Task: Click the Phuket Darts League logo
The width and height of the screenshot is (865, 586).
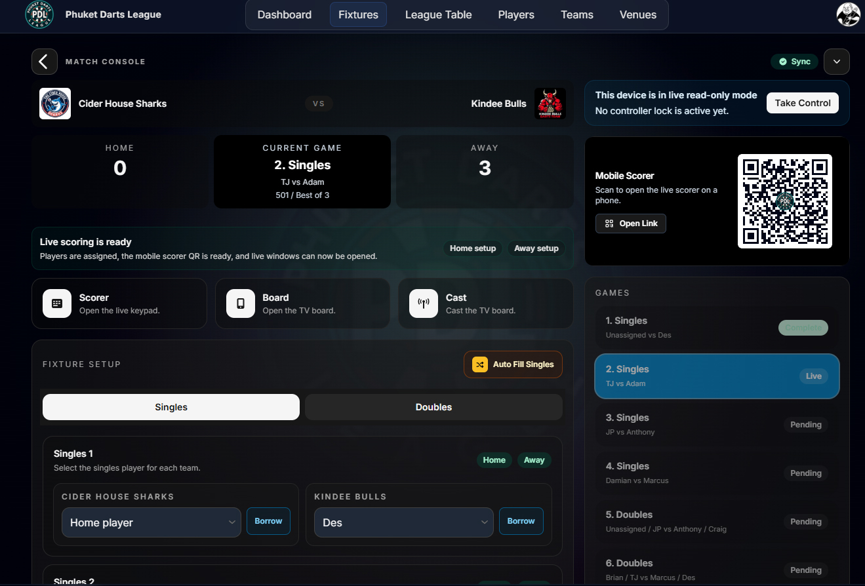Action: pyautogui.click(x=39, y=14)
